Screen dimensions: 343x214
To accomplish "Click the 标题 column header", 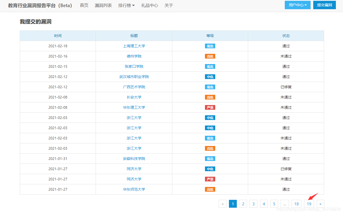I will [x=134, y=36].
